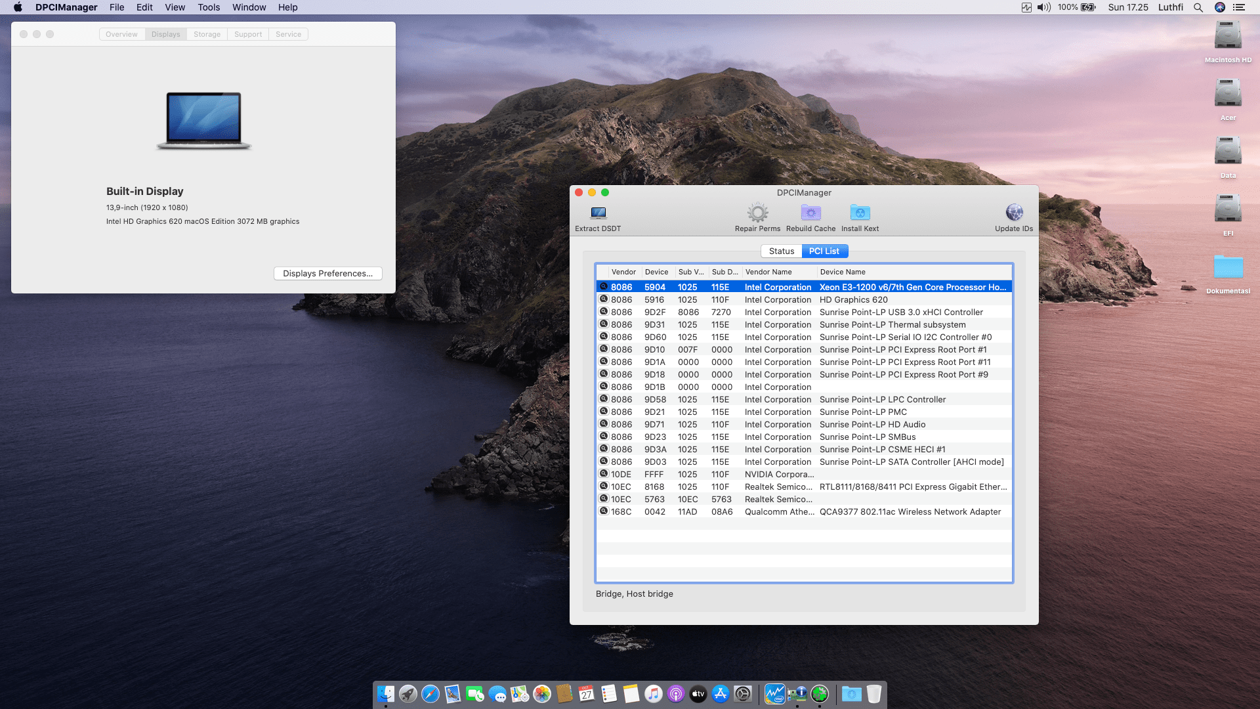Click the Displays Preferences button
This screenshot has width=1260, height=709.
point(327,273)
